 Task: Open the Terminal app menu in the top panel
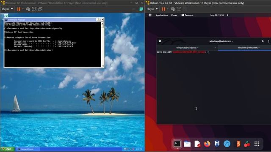click(x=187, y=15)
